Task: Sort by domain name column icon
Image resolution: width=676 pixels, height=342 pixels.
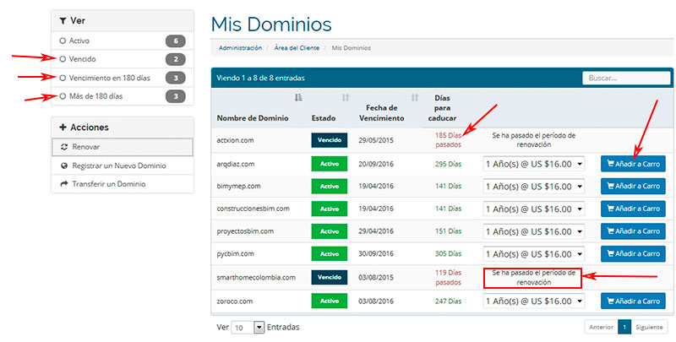Action: click(298, 98)
